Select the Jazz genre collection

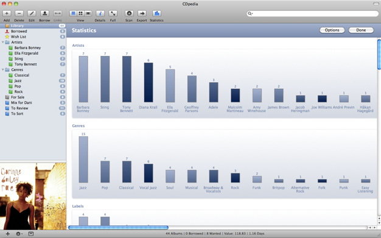point(33,81)
